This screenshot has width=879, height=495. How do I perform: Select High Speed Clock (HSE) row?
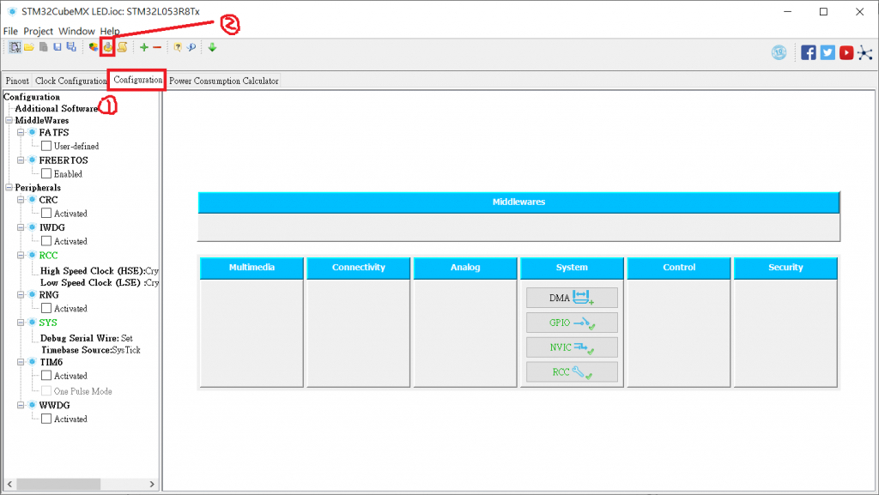coord(100,271)
